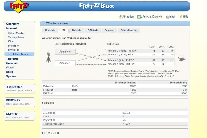
Task: Expand the Telefonie sidebar section
Action: [12, 59]
